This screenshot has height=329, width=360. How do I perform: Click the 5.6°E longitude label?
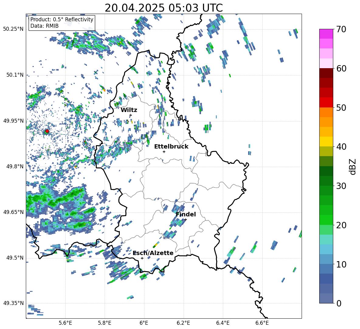click(x=65, y=323)
